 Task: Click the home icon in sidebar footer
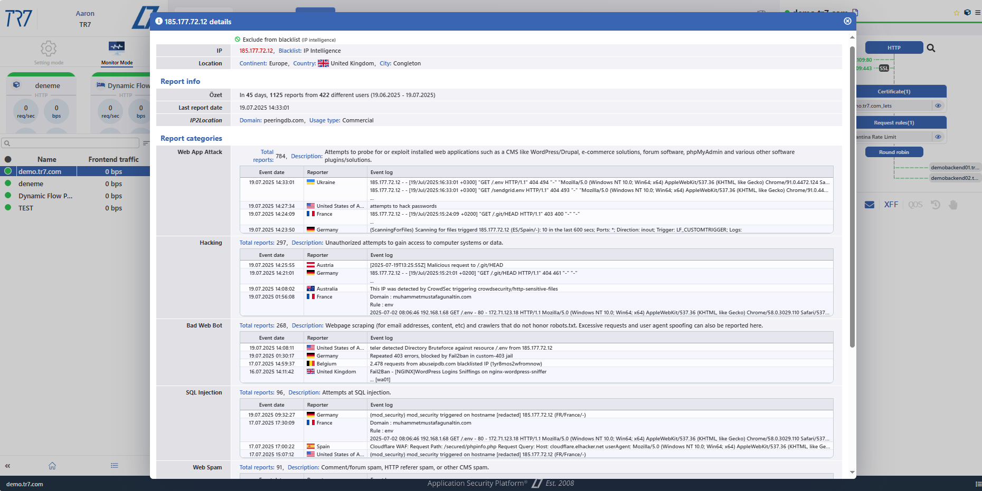pos(52,466)
